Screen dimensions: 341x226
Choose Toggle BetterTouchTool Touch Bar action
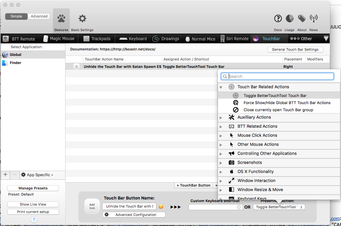click(279, 95)
